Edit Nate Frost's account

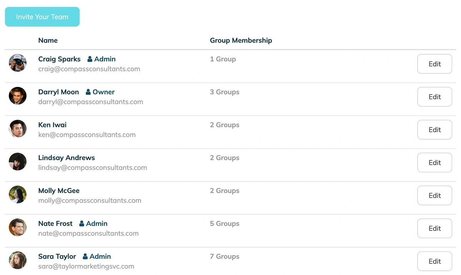pyautogui.click(x=434, y=228)
